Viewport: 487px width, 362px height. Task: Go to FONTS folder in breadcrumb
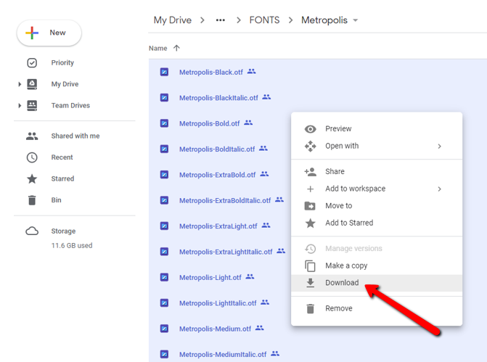[264, 20]
